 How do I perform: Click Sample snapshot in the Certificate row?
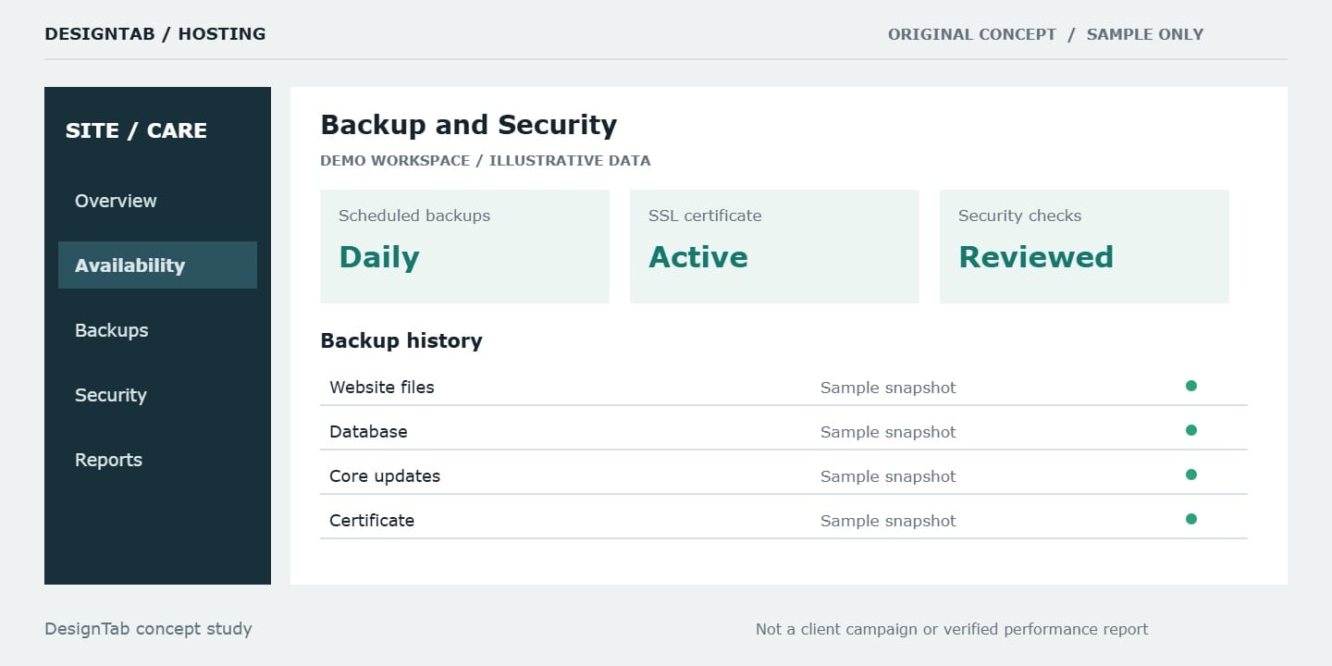[888, 521]
